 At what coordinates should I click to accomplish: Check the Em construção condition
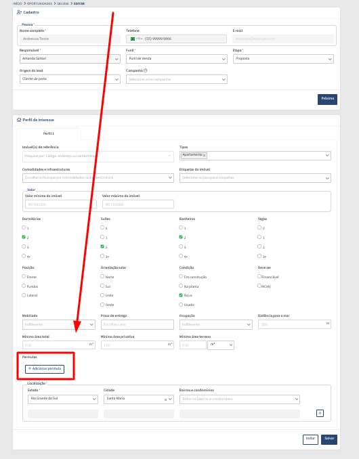click(181, 276)
